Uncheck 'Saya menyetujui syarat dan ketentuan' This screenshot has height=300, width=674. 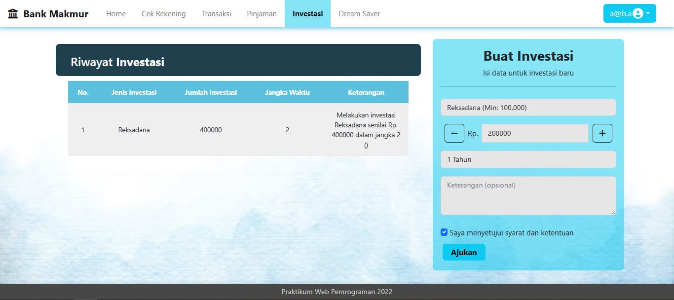[x=444, y=232]
